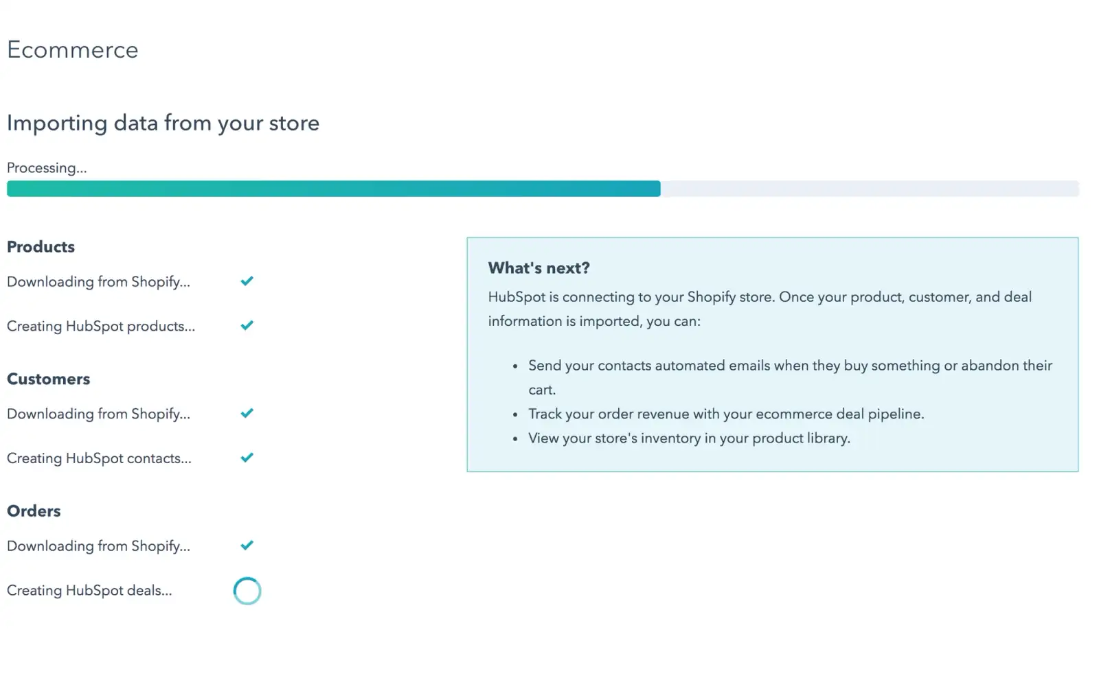Click the Orders section heading

[x=34, y=511]
